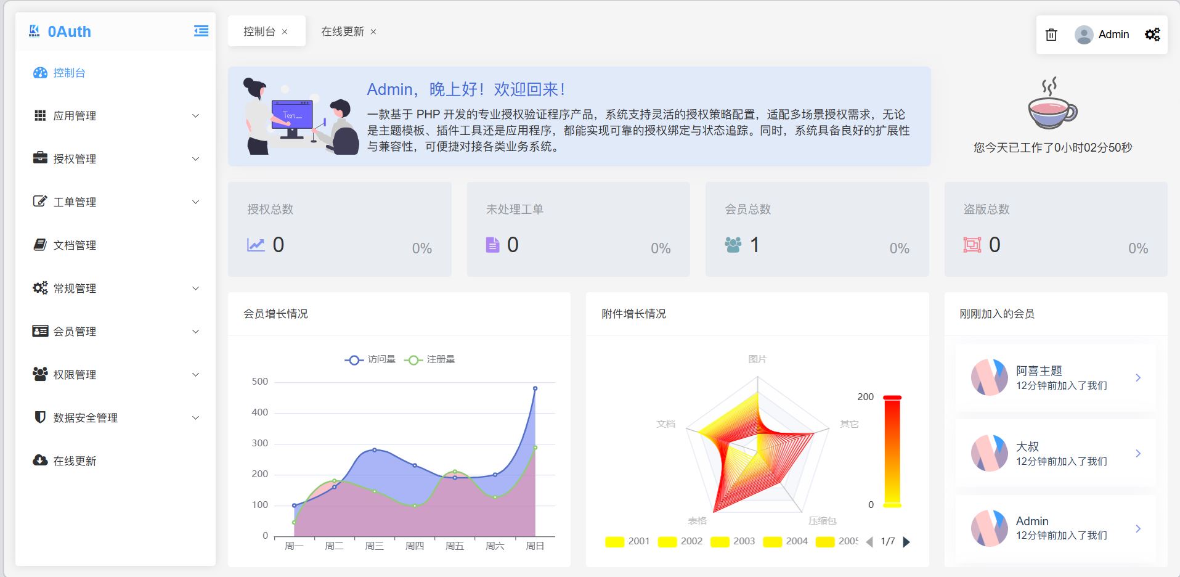Expand the 授权管理 menu chevron
The image size is (1180, 577).
[x=196, y=158]
